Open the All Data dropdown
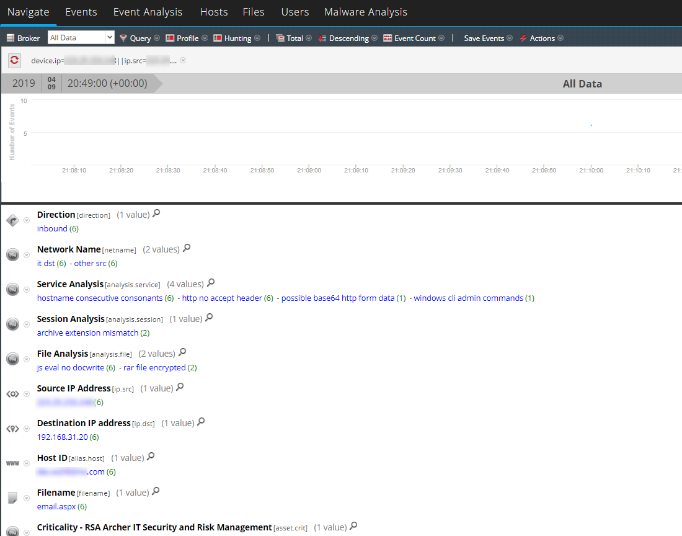 [x=109, y=38]
